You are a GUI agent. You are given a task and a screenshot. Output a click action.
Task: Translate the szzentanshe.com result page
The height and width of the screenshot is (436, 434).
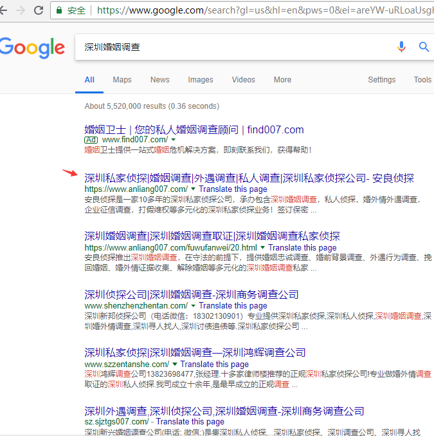pyautogui.click(x=214, y=365)
